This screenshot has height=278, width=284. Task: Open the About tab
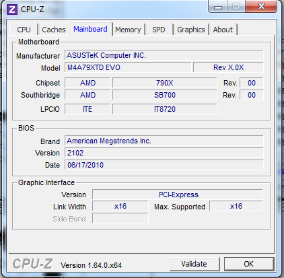[x=223, y=30]
